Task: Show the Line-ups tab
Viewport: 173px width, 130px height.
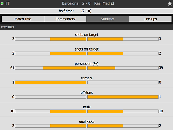Action: 150,19
